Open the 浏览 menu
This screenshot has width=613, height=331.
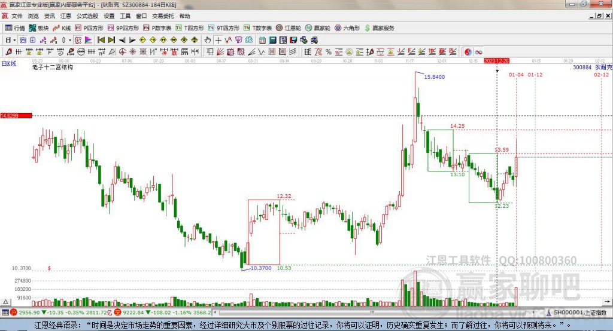pyautogui.click(x=34, y=16)
